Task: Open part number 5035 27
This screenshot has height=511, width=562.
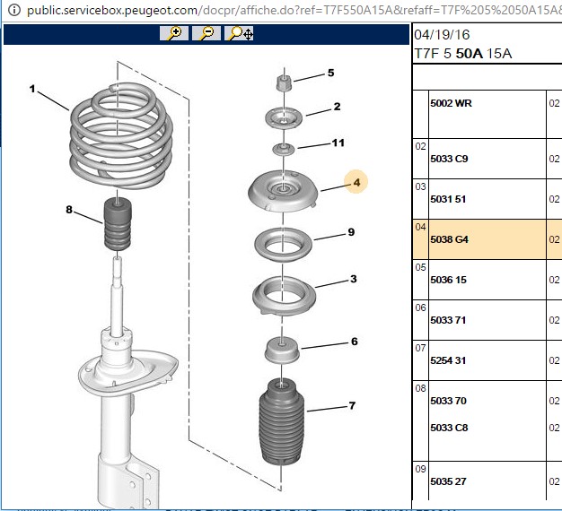Action: 448,481
